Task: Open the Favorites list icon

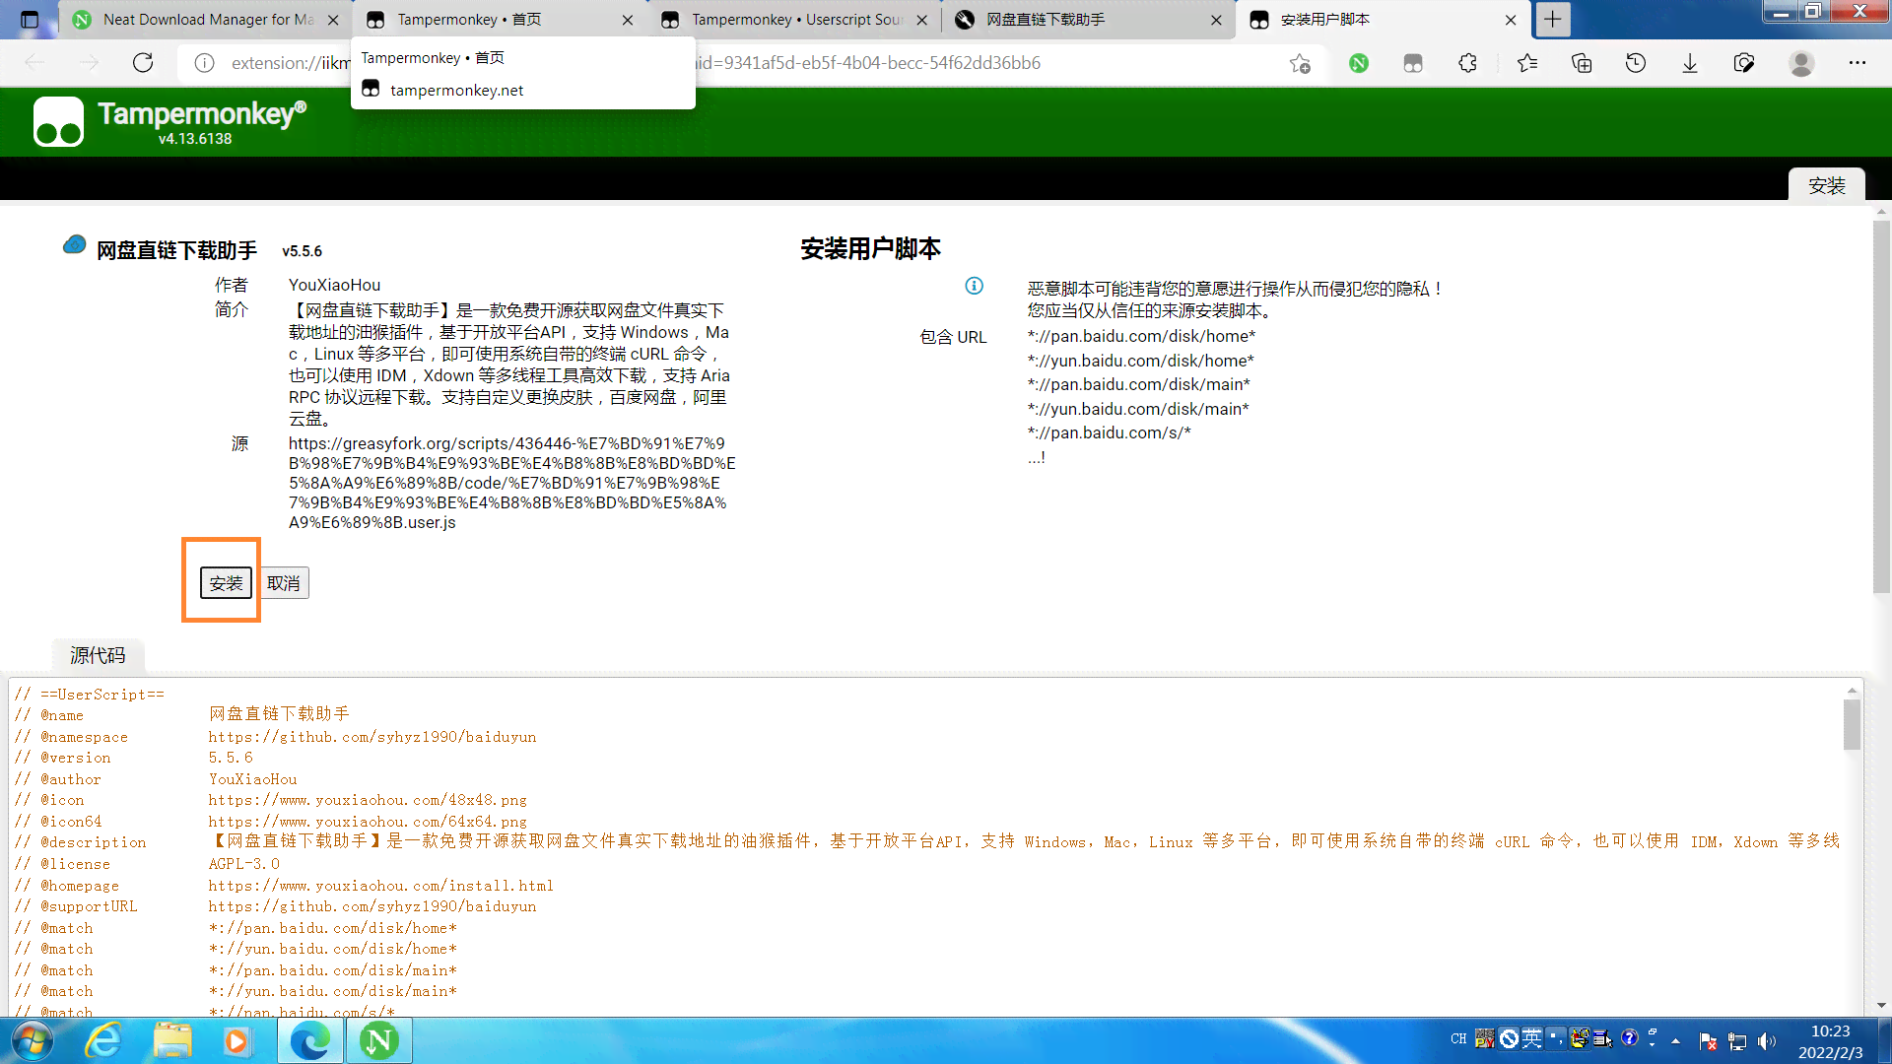Action: (1527, 63)
